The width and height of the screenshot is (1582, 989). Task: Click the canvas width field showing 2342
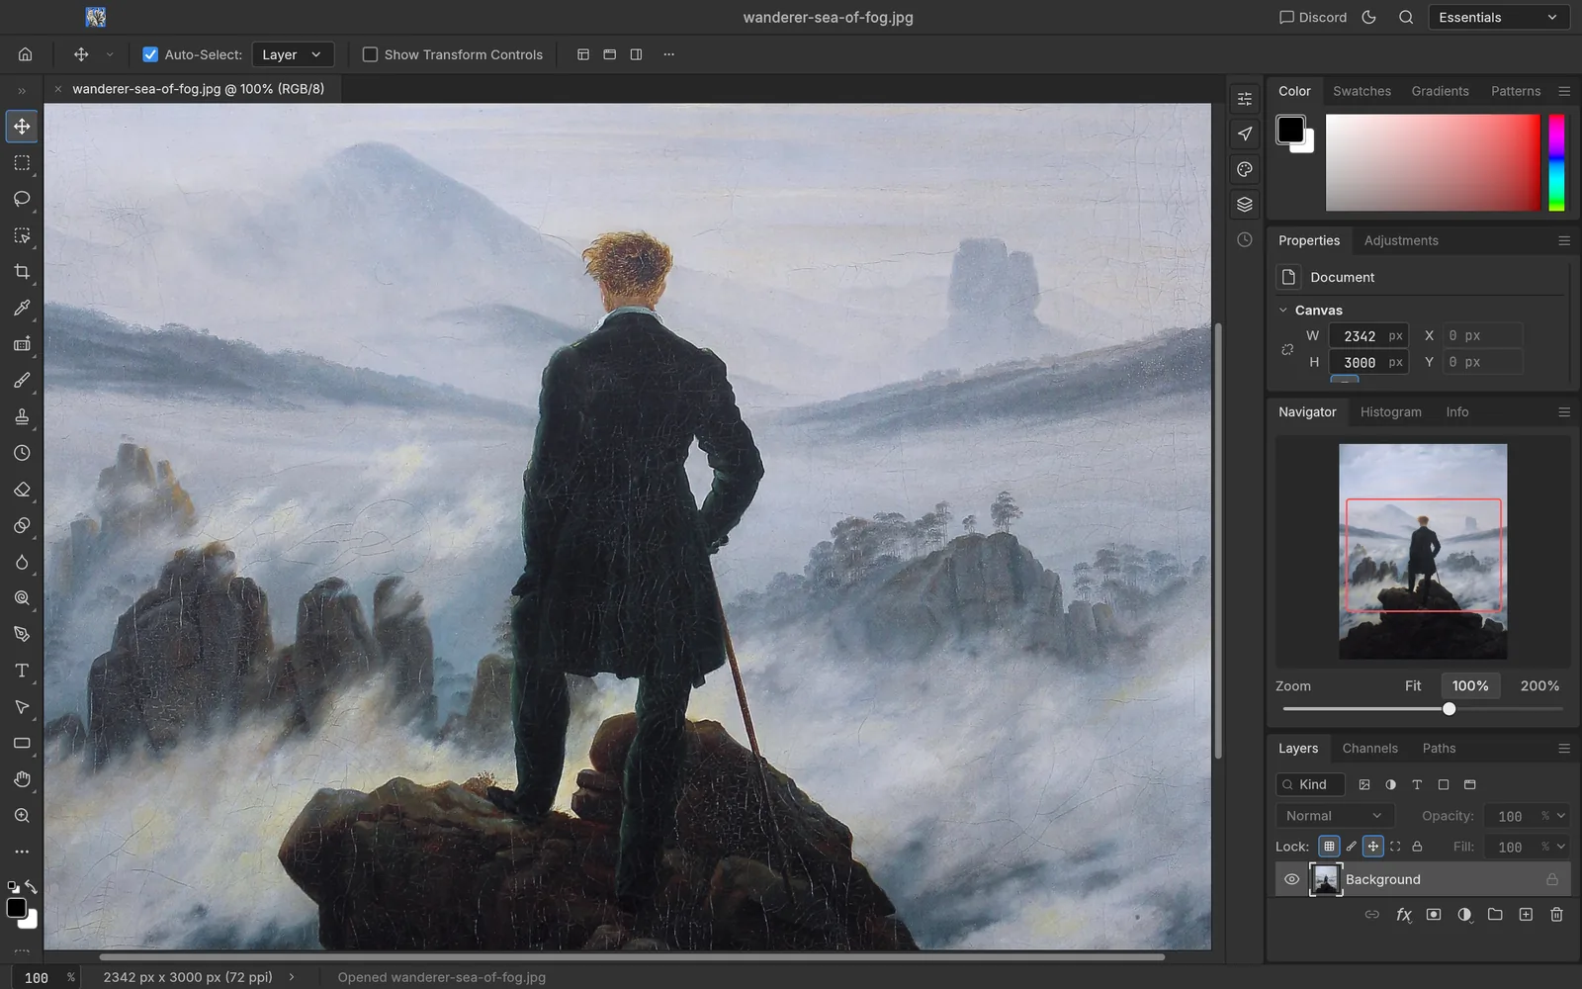(x=1368, y=335)
